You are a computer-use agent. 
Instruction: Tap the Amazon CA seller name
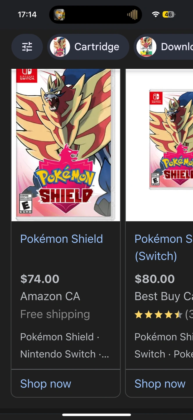click(50, 296)
